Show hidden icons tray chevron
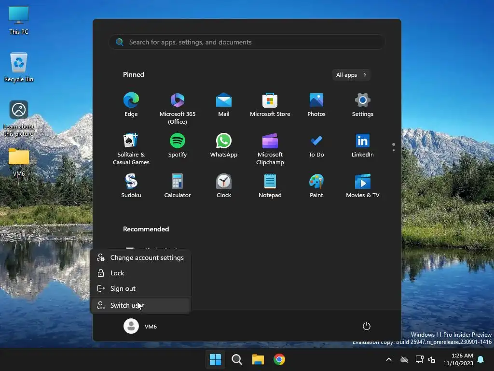Viewport: 494px width, 371px height. (x=389, y=359)
